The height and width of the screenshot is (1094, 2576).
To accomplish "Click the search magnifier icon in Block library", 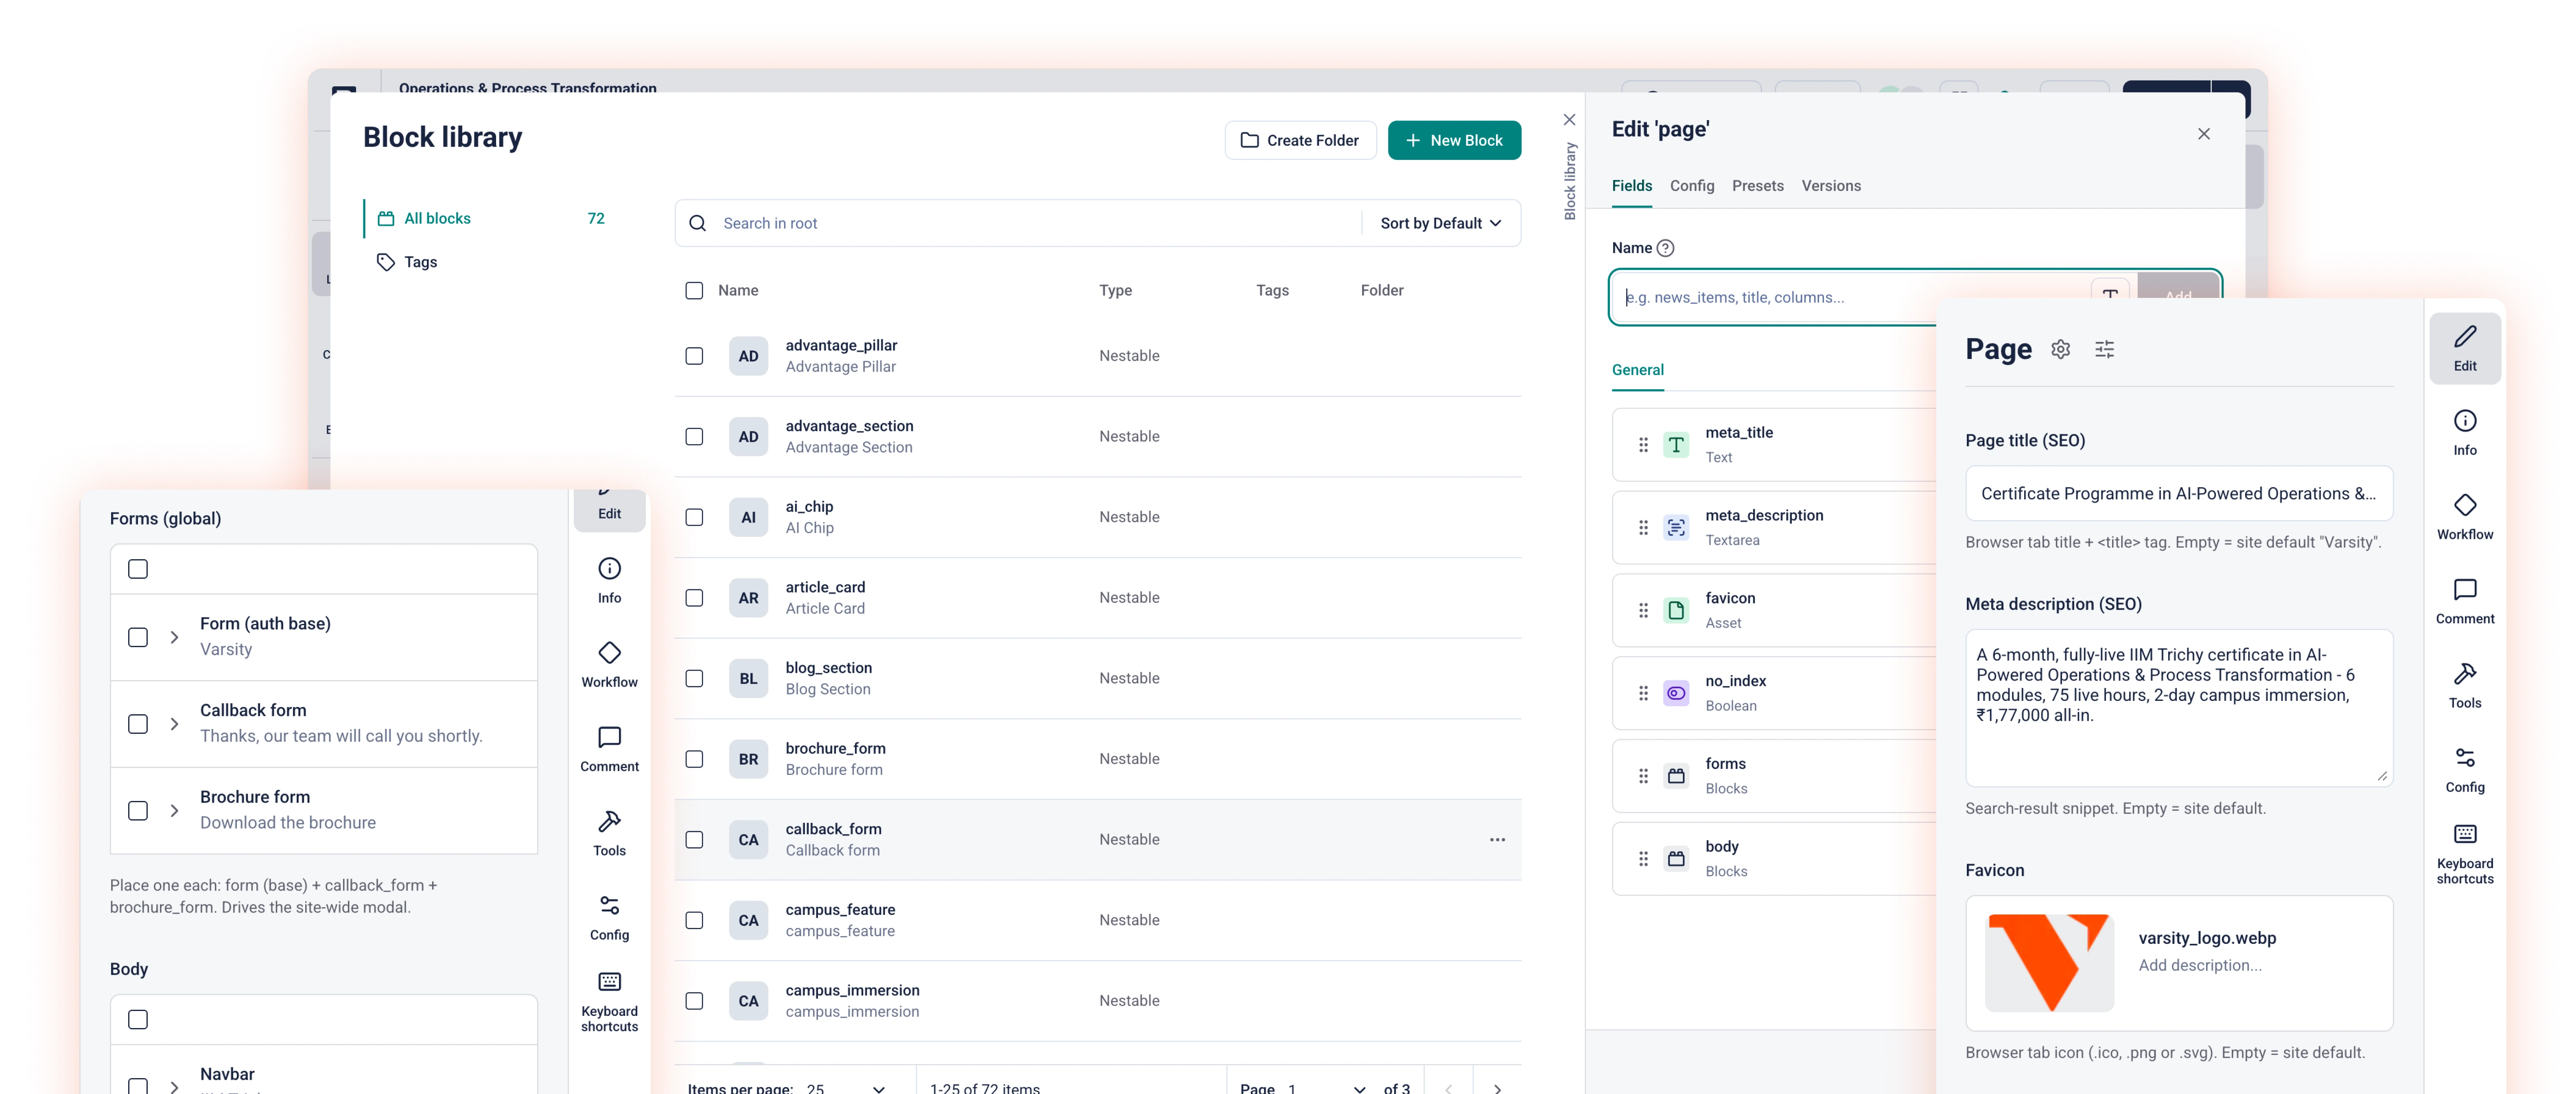I will coord(698,223).
